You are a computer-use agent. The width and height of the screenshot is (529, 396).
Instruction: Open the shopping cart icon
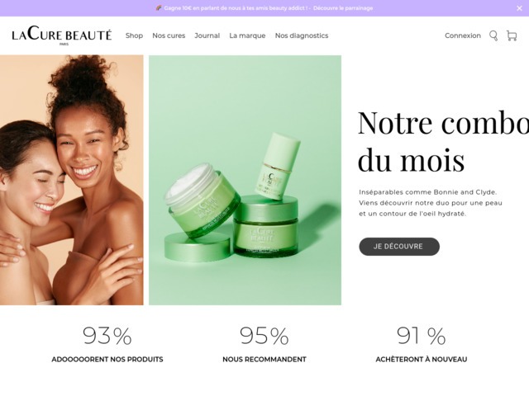(x=512, y=35)
